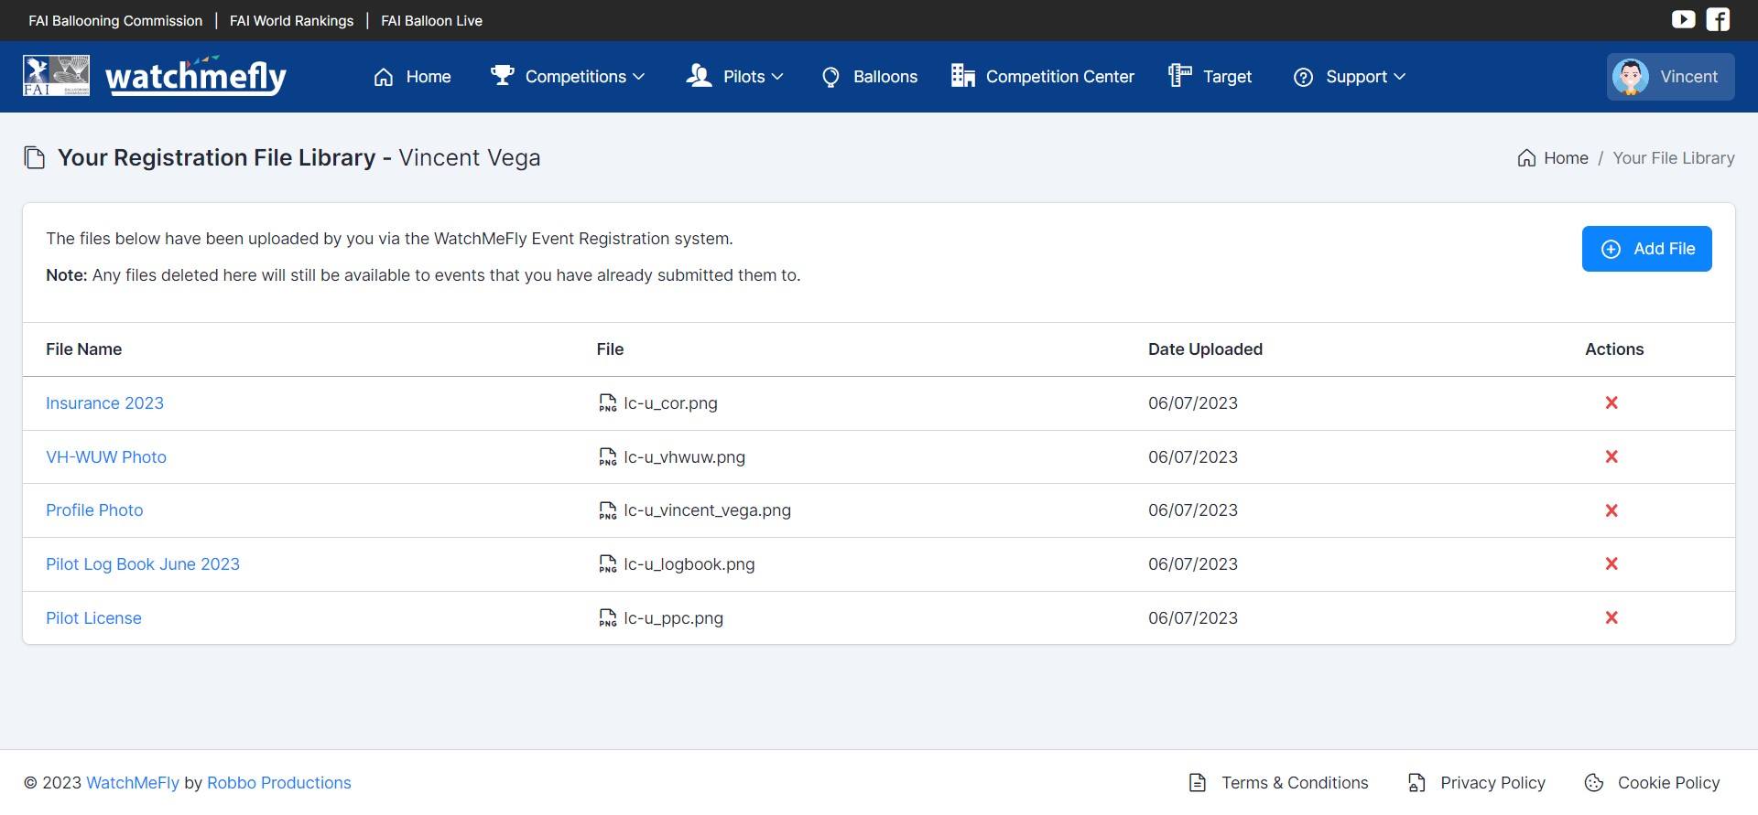Open the Facebook icon link
This screenshot has width=1758, height=815.
pyautogui.click(x=1718, y=19)
